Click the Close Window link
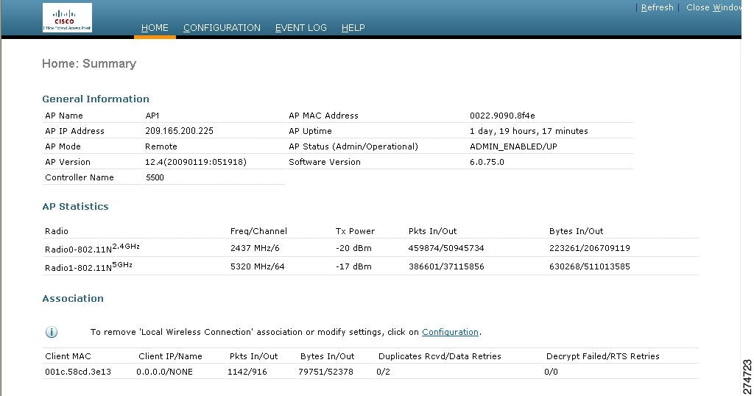 point(714,7)
